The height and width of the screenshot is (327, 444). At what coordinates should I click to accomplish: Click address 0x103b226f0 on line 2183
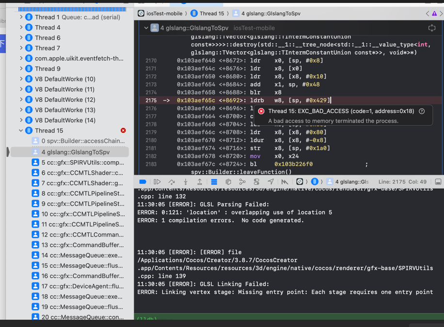point(293,164)
